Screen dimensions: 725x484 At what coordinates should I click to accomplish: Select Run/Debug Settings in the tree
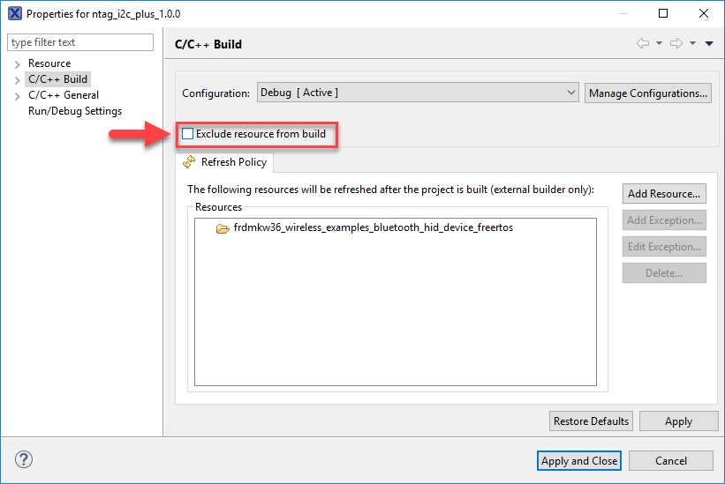[75, 111]
